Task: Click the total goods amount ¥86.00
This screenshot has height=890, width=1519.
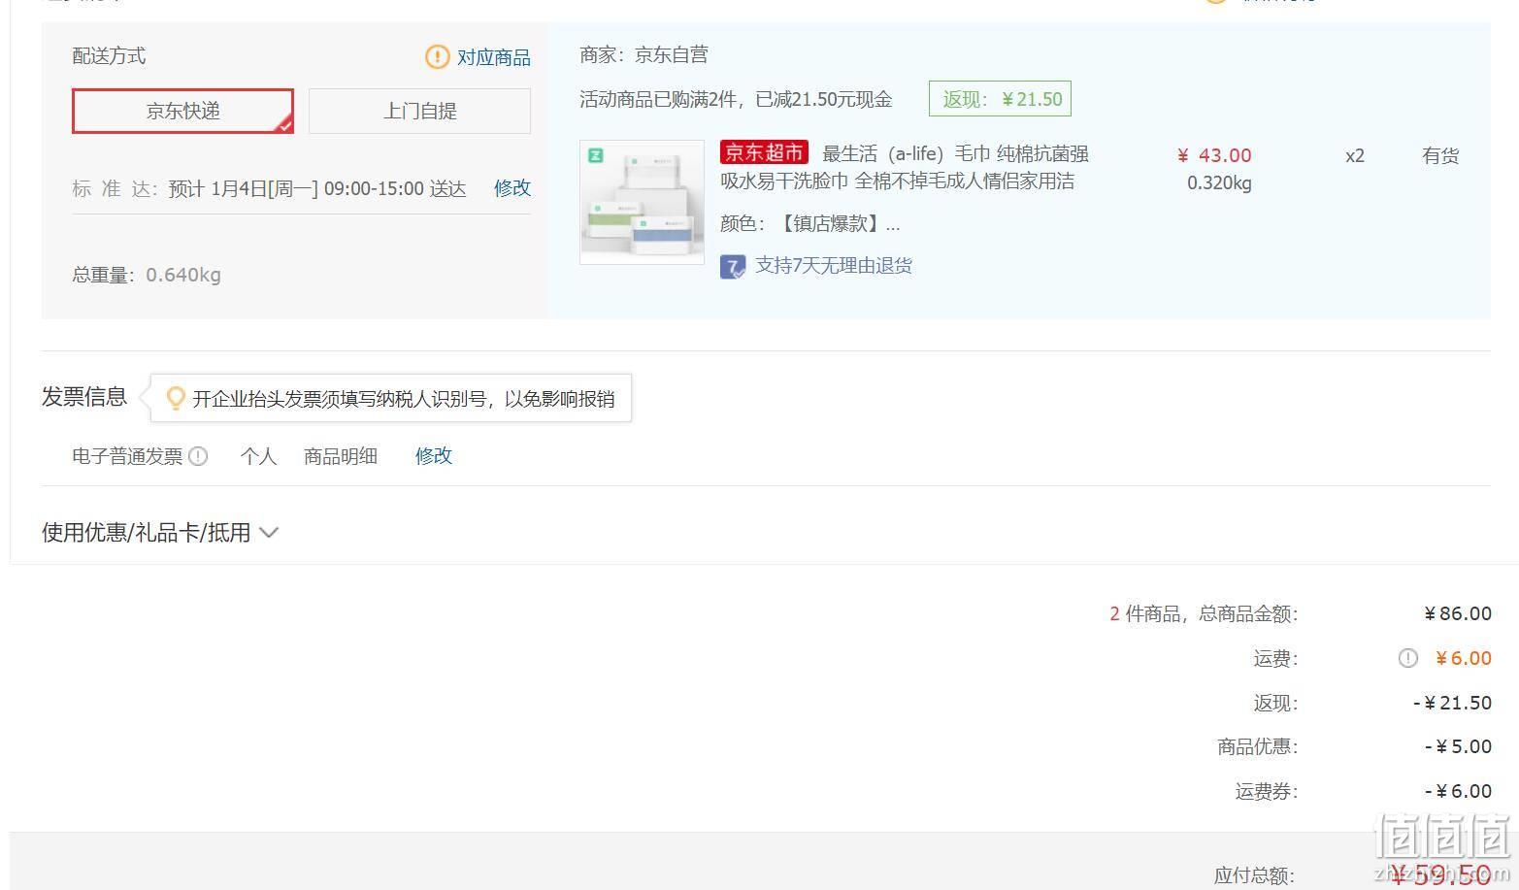Action: point(1458,613)
